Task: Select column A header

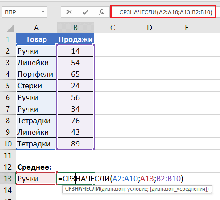Action: (36, 28)
